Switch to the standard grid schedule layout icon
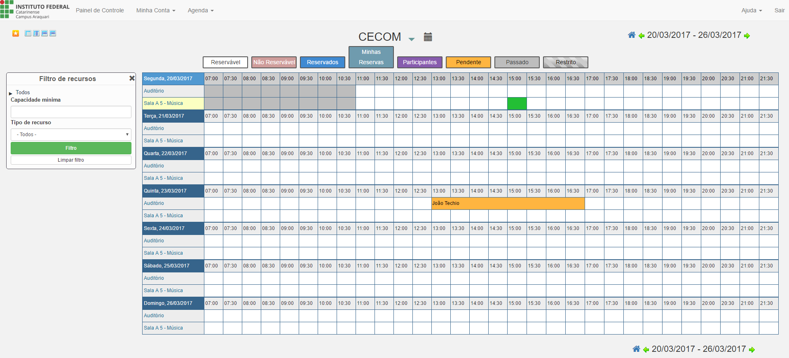789x358 pixels. click(x=28, y=33)
